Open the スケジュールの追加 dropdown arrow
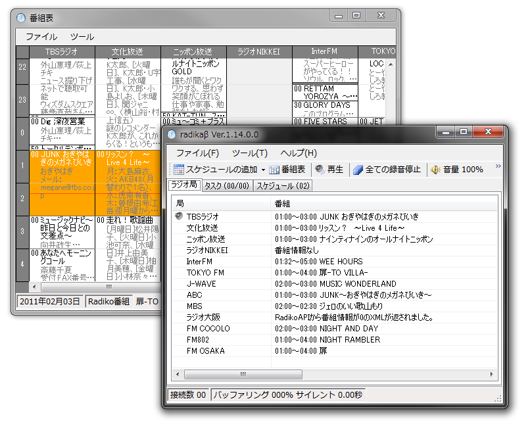This screenshot has width=532, height=428. click(263, 170)
